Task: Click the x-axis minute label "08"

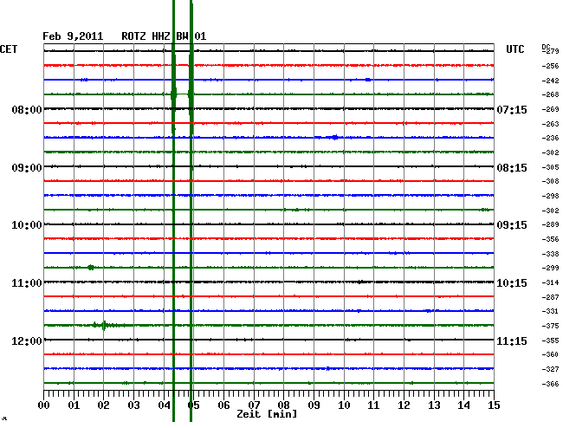Action: [x=283, y=405]
